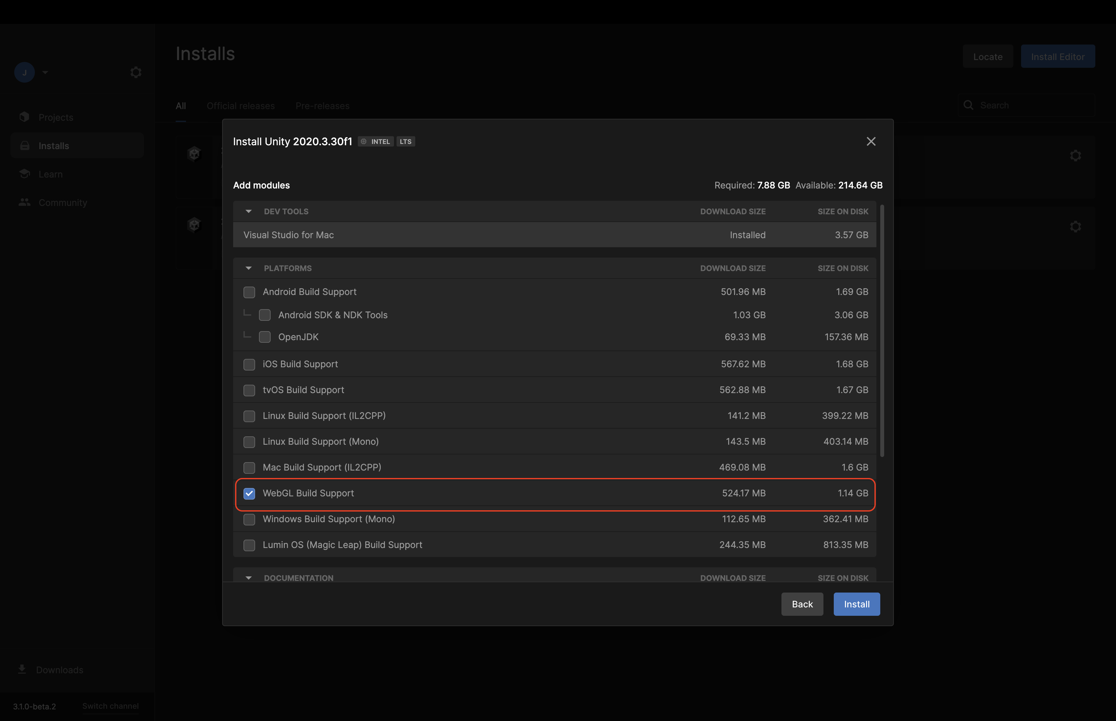1116x721 pixels.
Task: Open settings gear for second installed editor
Action: point(1075,227)
